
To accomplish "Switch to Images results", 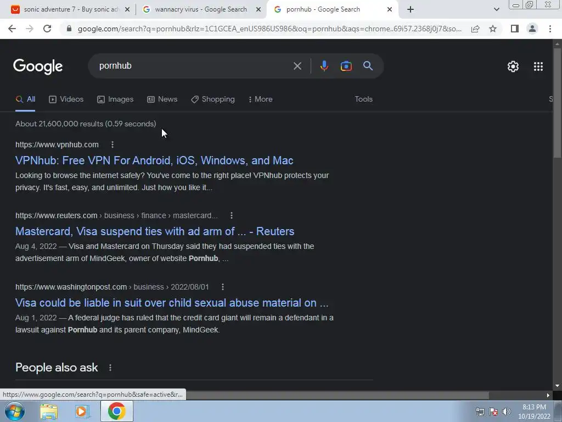I will click(115, 99).
